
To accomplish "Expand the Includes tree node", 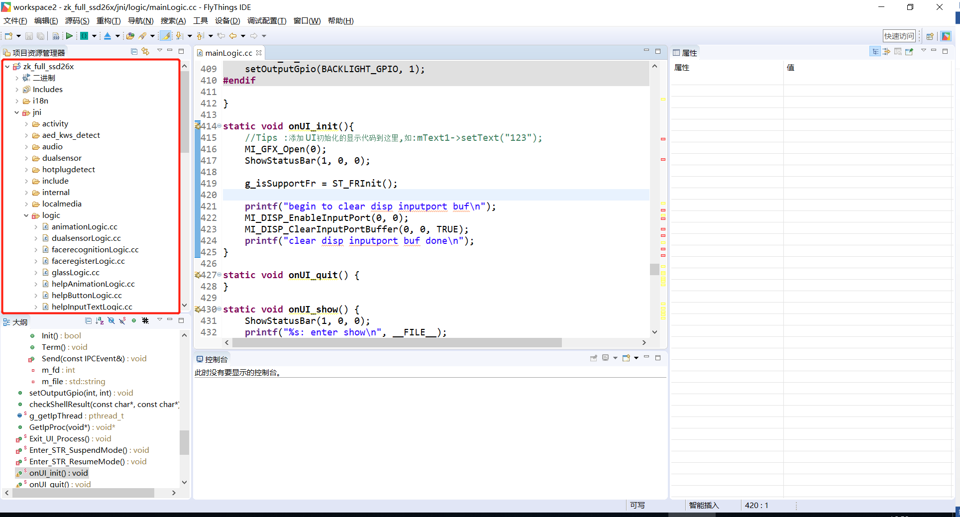I will [x=17, y=90].
